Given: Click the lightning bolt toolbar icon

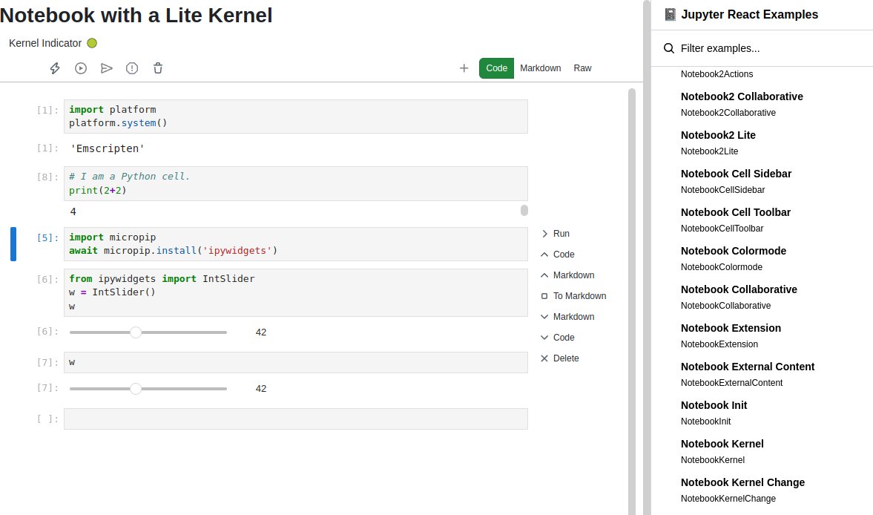Looking at the screenshot, I should click(55, 68).
